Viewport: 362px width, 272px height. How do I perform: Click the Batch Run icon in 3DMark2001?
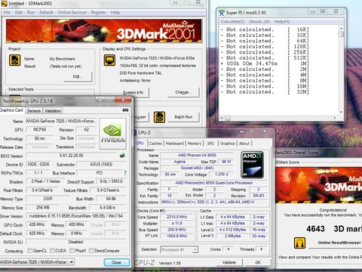click(159, 117)
